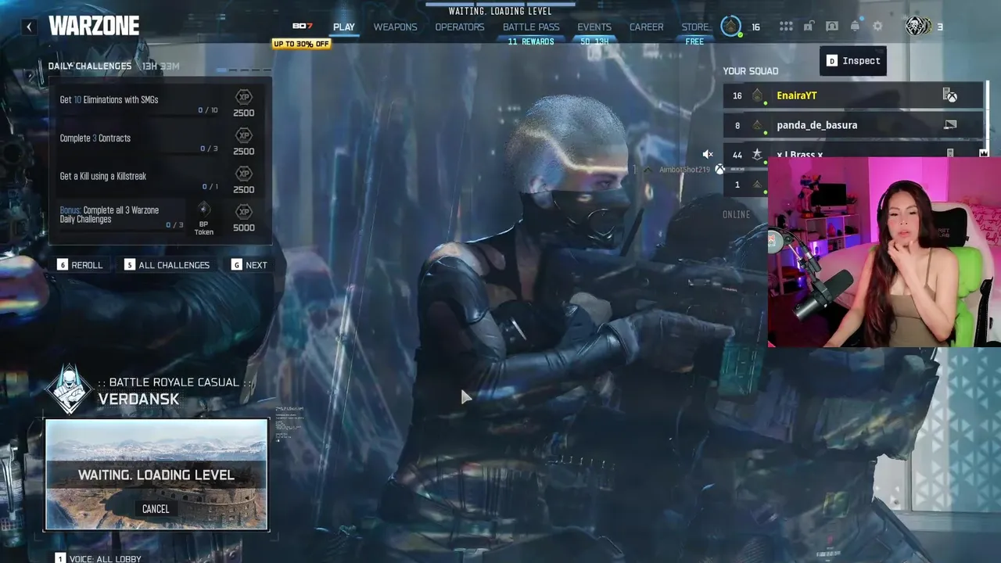Open the STORE tab

click(695, 27)
